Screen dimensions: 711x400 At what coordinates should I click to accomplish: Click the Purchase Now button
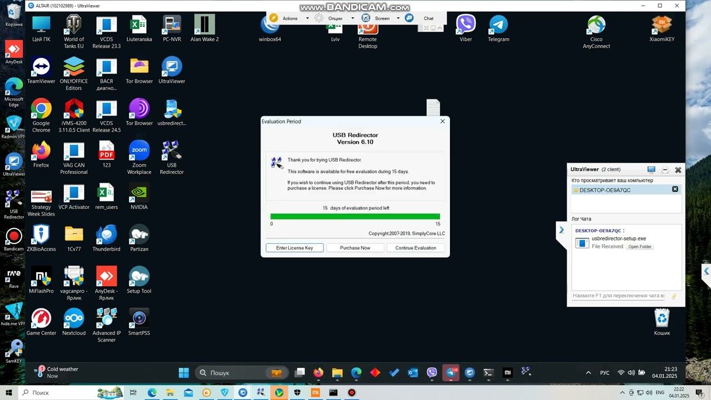pos(355,248)
